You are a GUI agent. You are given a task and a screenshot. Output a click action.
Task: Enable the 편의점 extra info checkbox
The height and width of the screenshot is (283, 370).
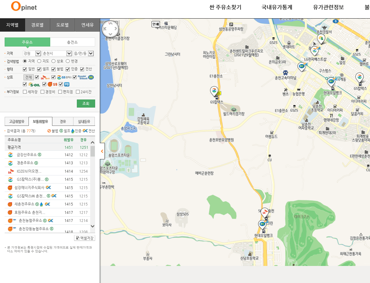(x=60, y=92)
